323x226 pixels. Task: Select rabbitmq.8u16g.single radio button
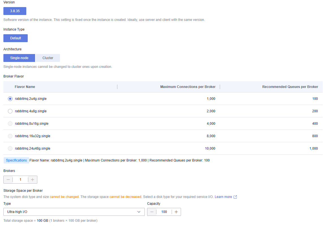pos(10,124)
